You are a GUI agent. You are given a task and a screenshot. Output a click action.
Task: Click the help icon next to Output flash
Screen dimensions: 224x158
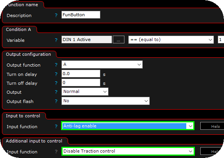(56, 101)
